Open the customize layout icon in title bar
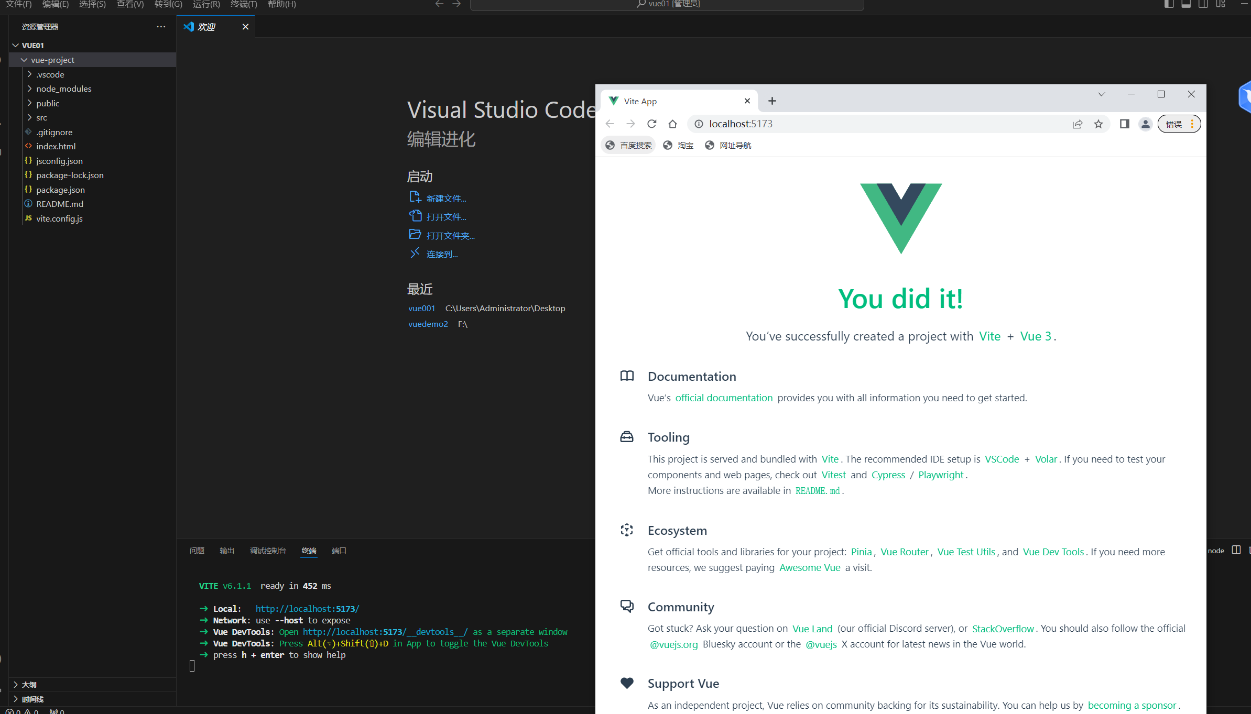The width and height of the screenshot is (1251, 714). (x=1221, y=4)
